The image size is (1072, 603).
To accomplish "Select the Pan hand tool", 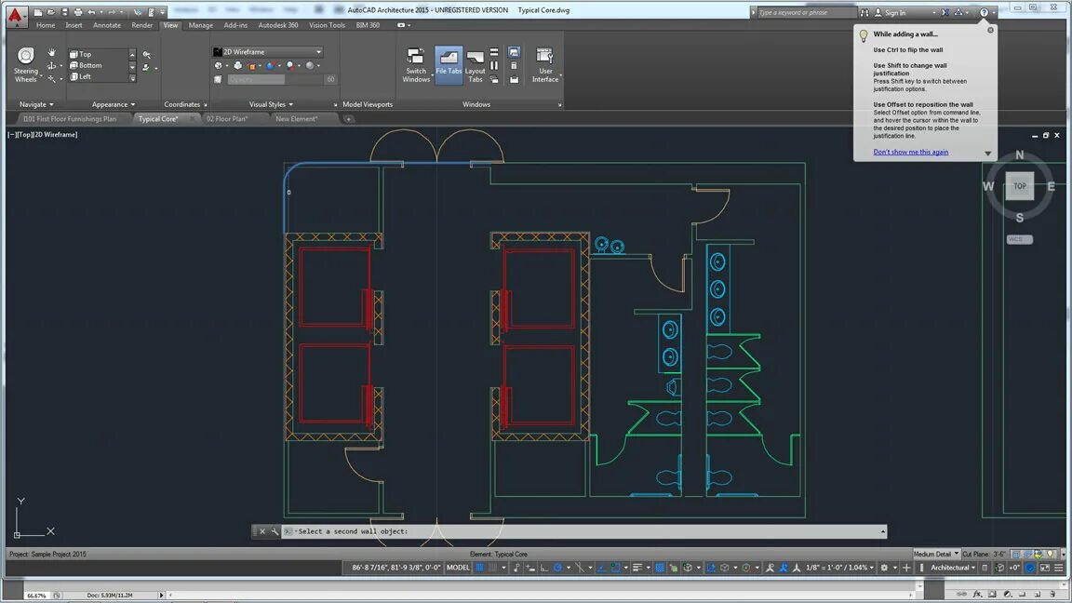I will click(51, 53).
